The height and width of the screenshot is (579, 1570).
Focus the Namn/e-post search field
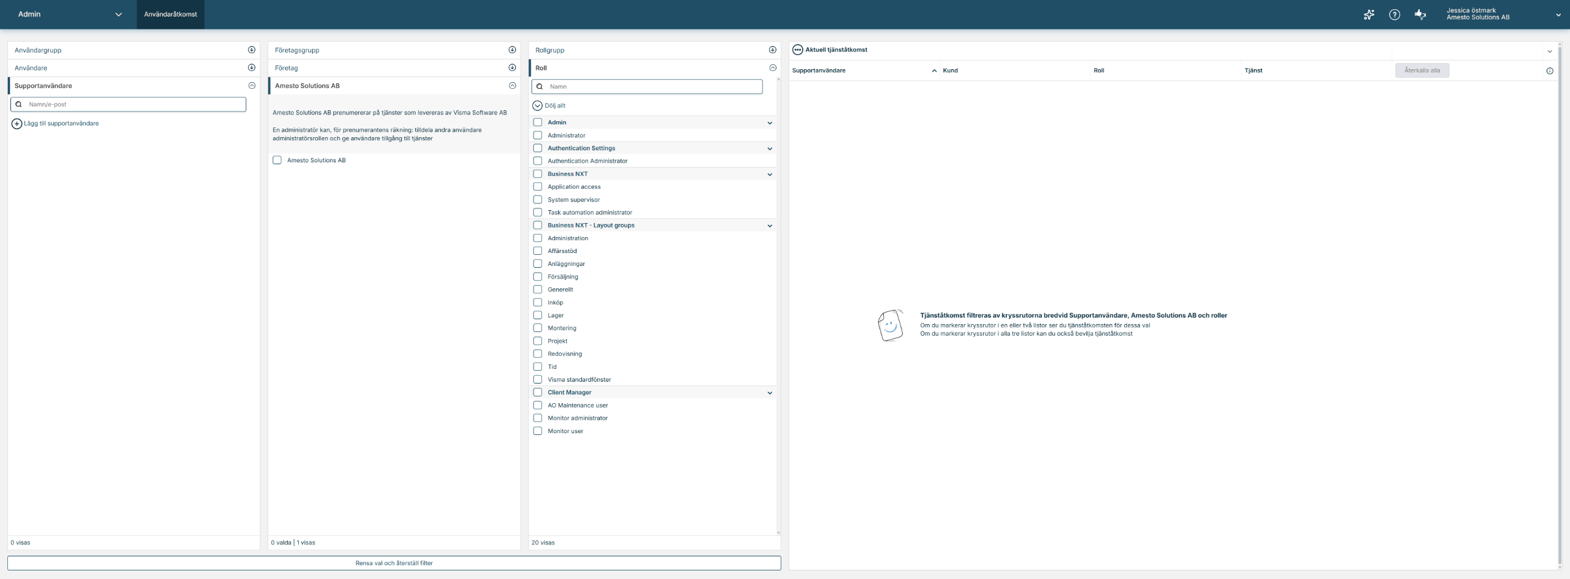[128, 105]
